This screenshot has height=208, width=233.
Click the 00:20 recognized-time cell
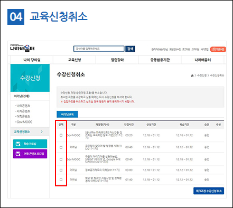129,135
